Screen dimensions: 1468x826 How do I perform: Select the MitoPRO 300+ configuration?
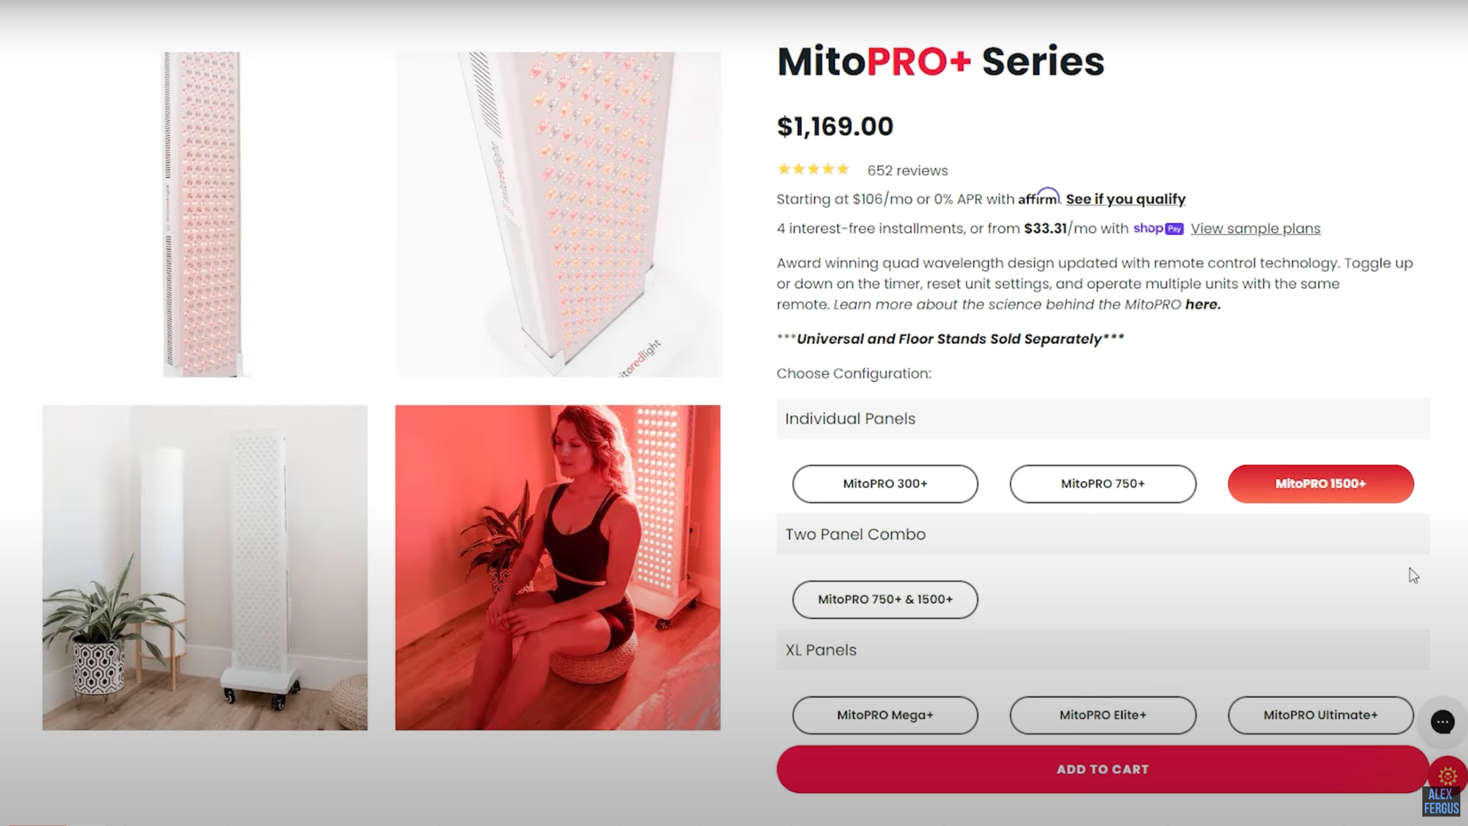coord(885,484)
